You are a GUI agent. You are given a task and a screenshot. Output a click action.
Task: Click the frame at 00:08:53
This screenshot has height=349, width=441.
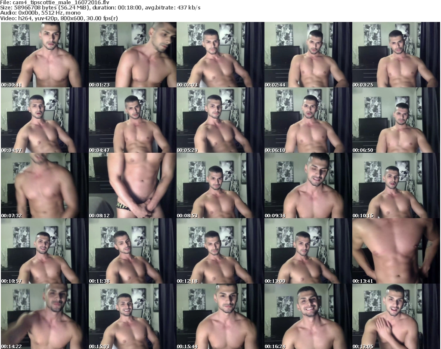[x=220, y=186]
